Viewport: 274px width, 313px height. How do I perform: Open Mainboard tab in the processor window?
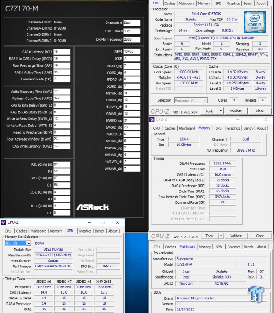point(186,4)
